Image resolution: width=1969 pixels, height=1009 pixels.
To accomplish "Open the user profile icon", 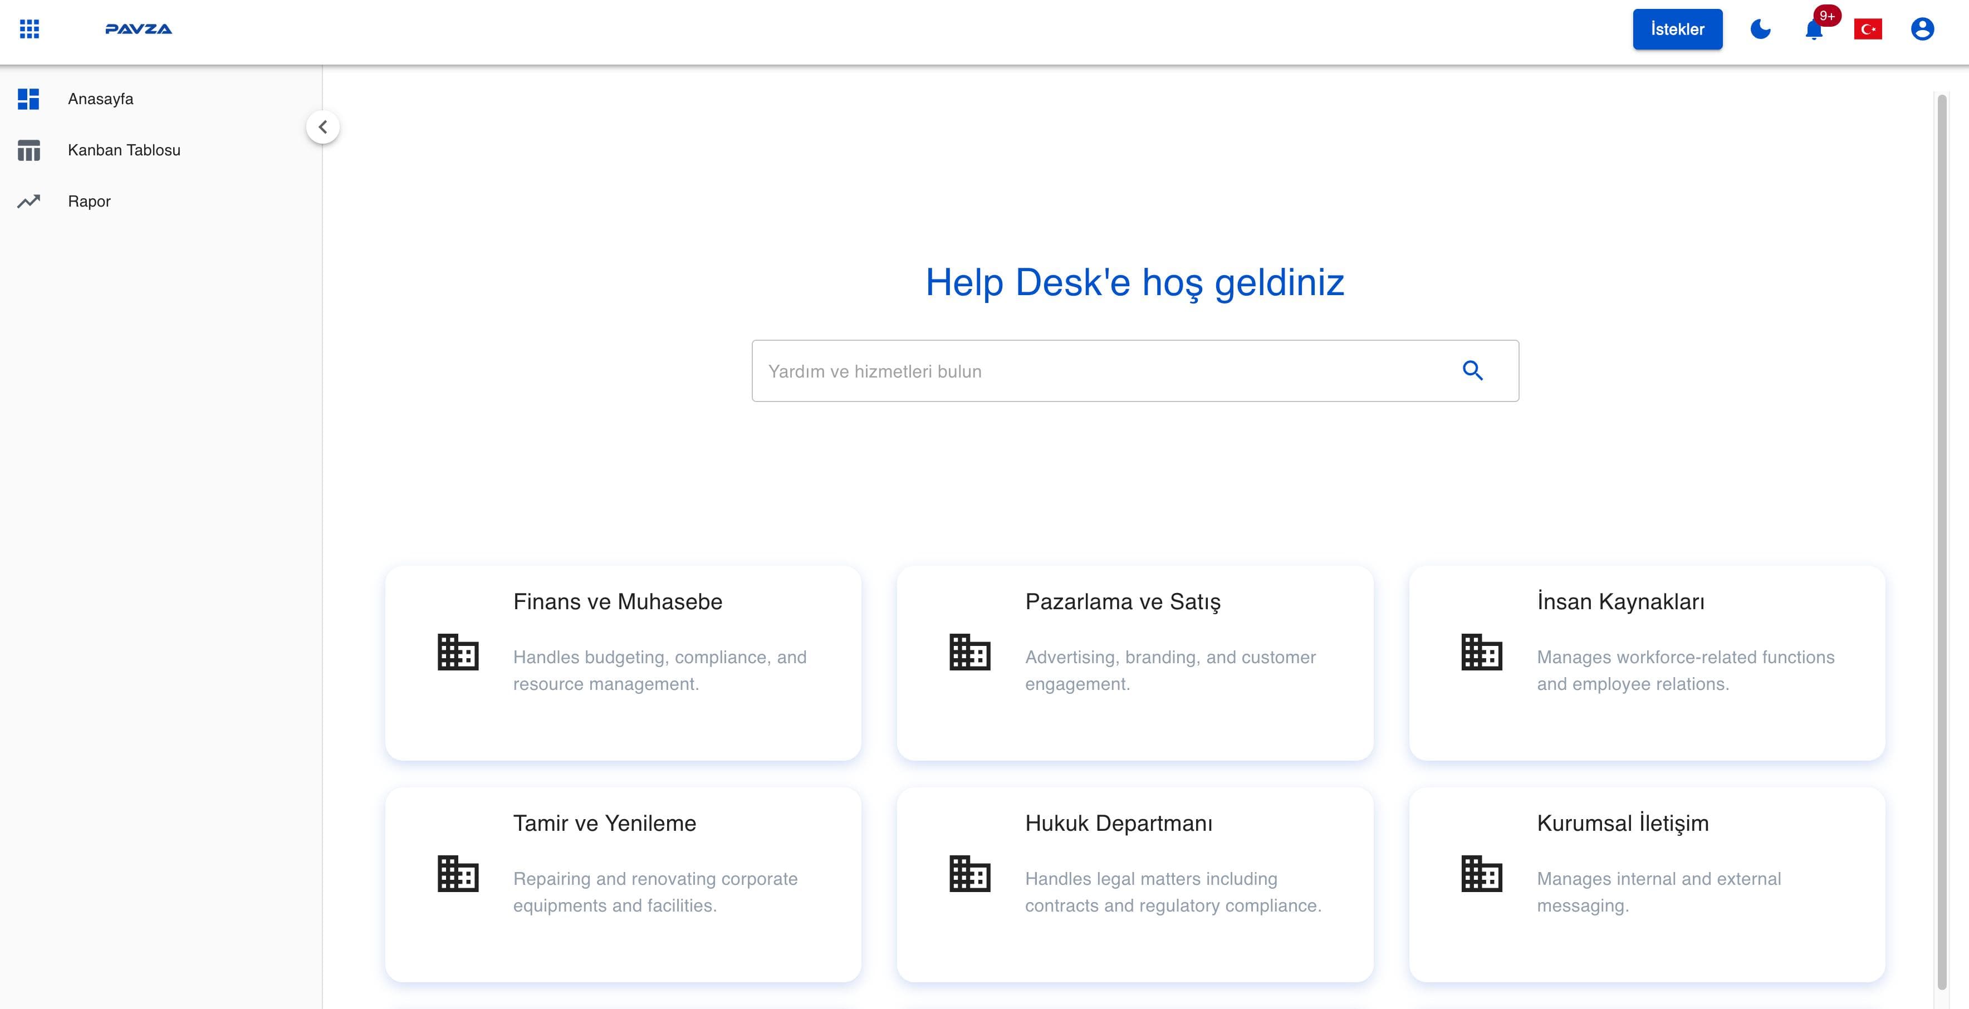I will pos(1922,29).
